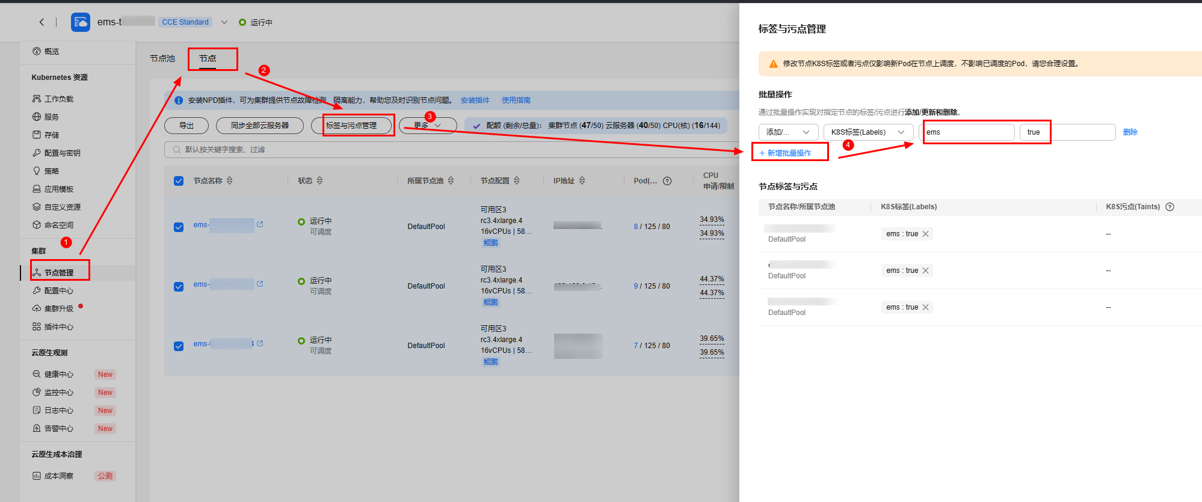Open the K8S标签(Labels) type dropdown

tap(869, 132)
